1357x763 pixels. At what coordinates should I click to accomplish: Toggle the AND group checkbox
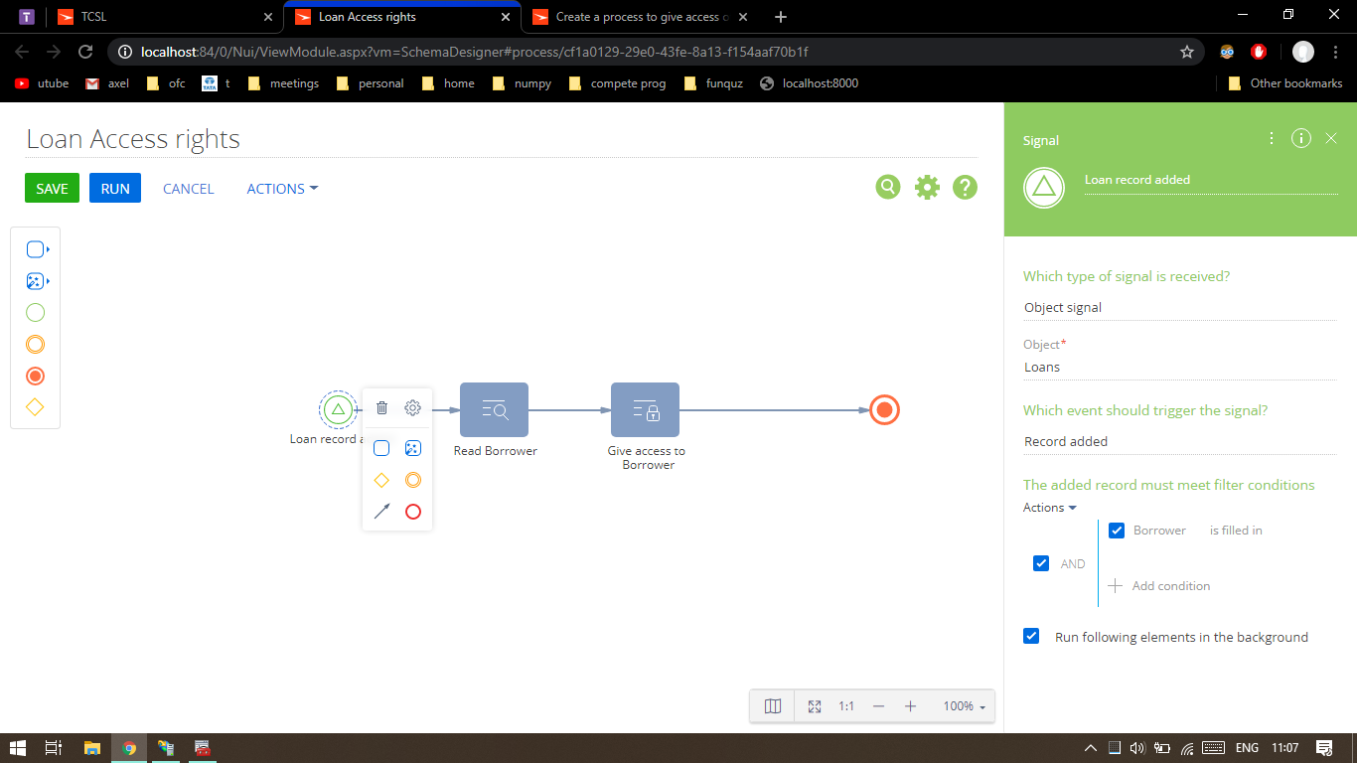point(1041,563)
